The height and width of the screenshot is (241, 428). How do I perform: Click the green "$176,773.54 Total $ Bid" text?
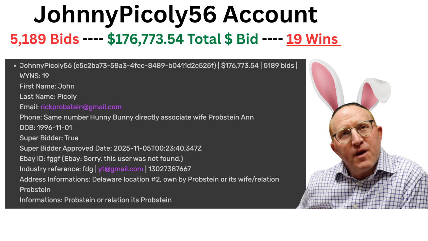click(x=183, y=39)
